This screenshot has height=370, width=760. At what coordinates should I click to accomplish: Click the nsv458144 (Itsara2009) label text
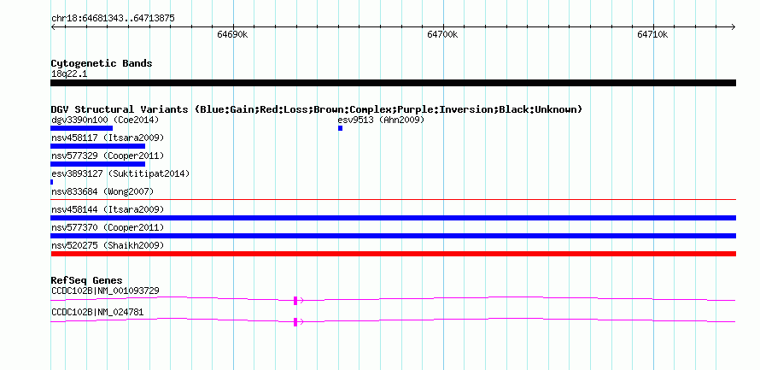point(108,210)
